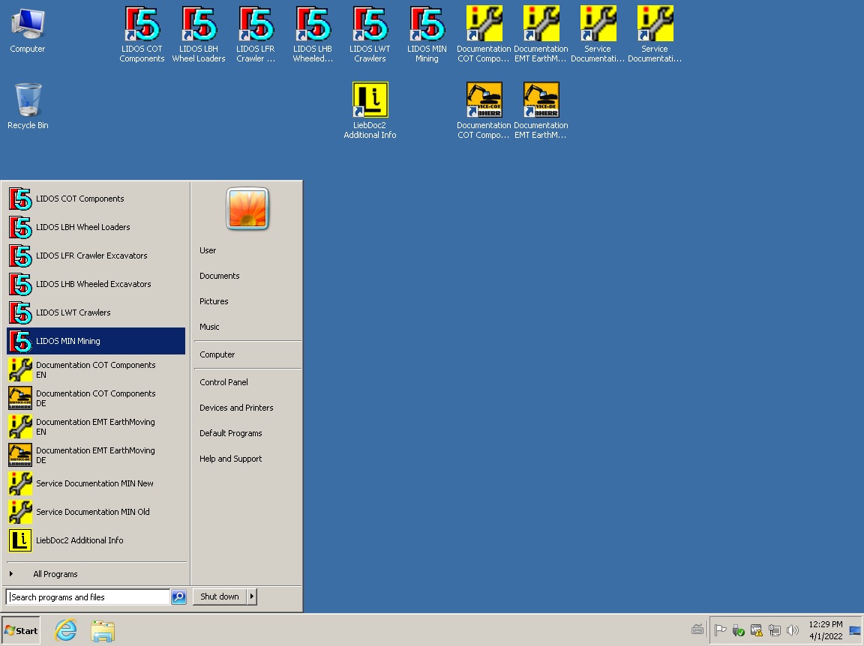Image resolution: width=864 pixels, height=646 pixels.
Task: Select yellow wrench Documentation EMT EarthM desktop shortcut
Action: point(541,34)
